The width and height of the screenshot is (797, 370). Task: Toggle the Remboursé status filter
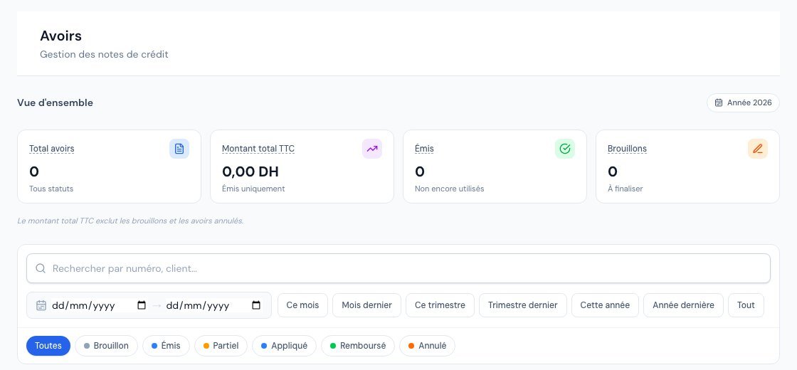point(358,346)
